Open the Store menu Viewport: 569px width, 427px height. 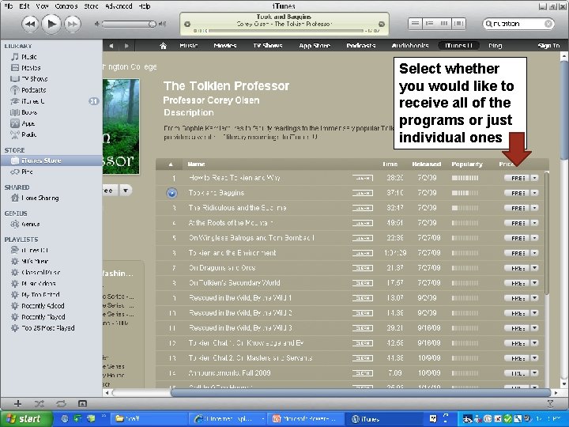tap(91, 6)
